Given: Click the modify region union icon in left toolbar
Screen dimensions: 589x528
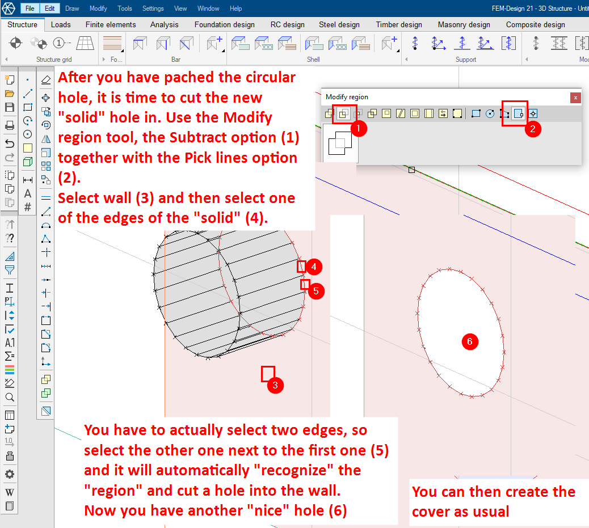Looking at the screenshot, I should (x=46, y=379).
